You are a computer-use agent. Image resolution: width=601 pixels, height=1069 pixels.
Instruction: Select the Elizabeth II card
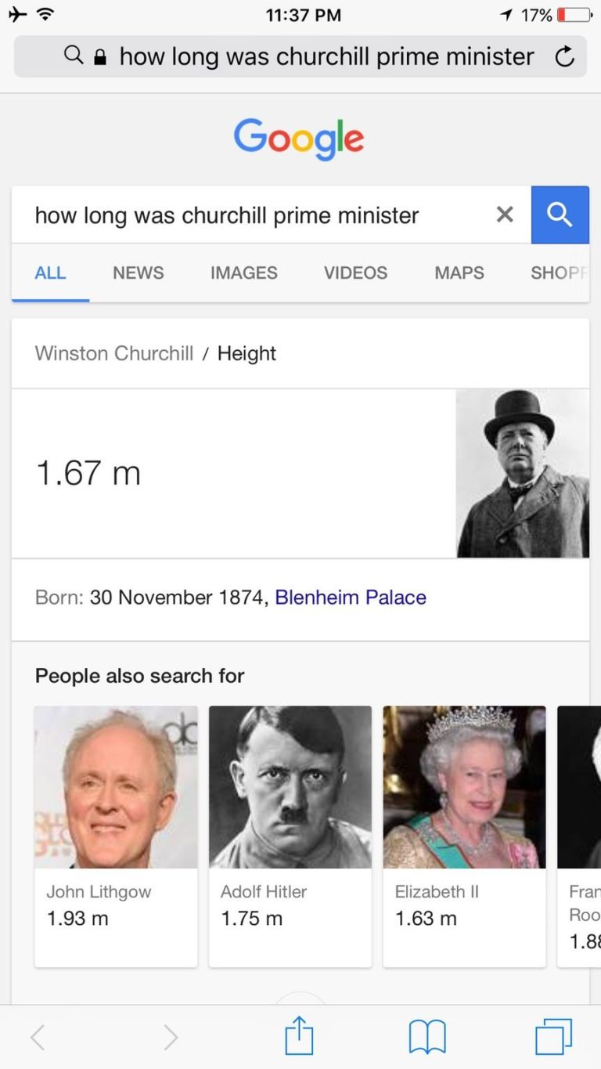click(x=464, y=836)
